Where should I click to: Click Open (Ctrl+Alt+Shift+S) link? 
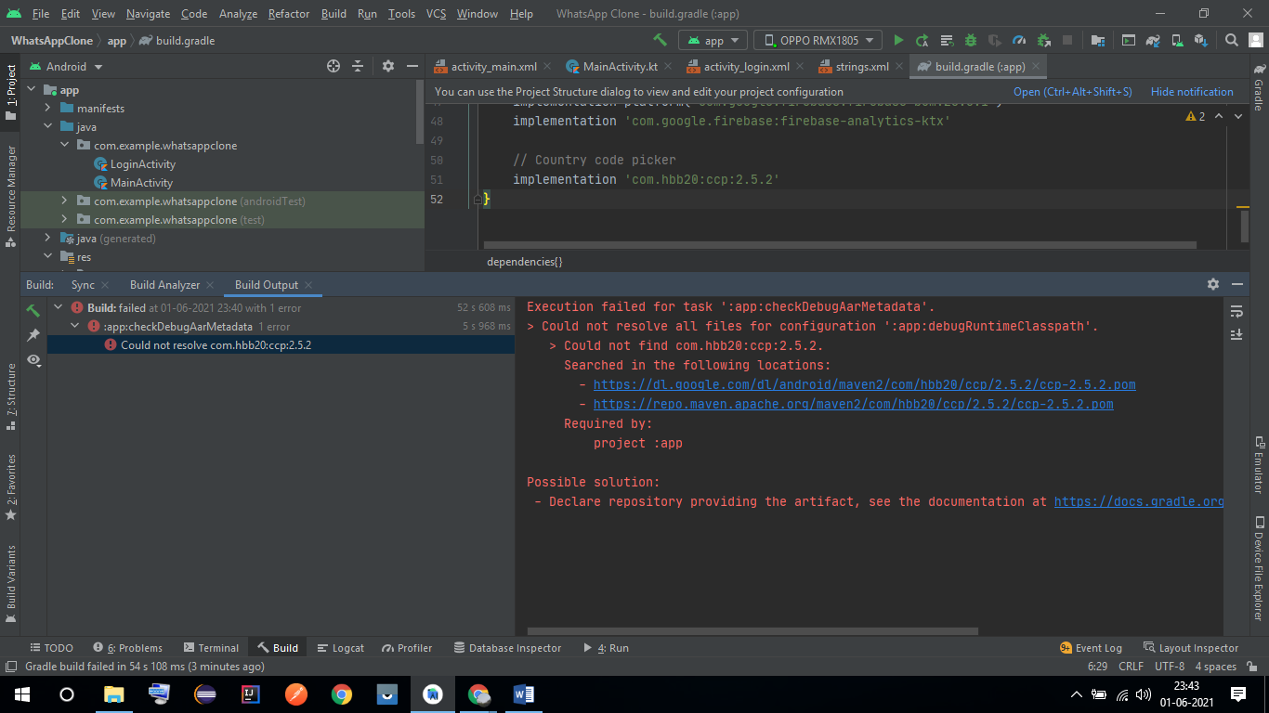tap(1073, 92)
